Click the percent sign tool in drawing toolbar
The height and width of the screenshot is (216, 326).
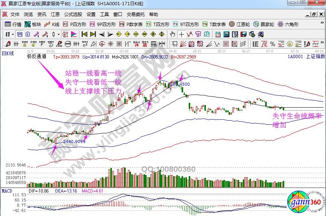coord(272,44)
